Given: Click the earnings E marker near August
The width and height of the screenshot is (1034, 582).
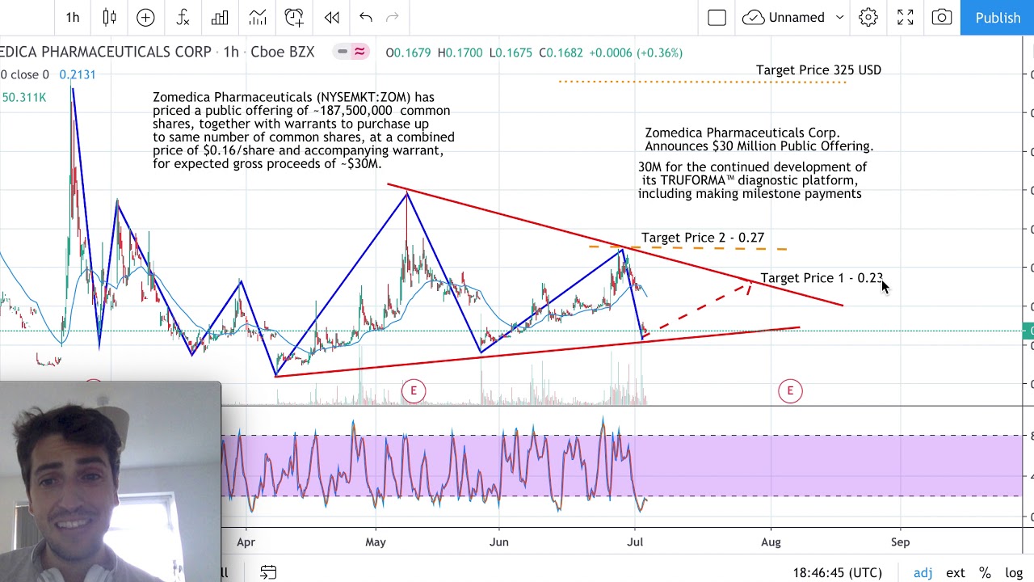Looking at the screenshot, I should pyautogui.click(x=790, y=391).
